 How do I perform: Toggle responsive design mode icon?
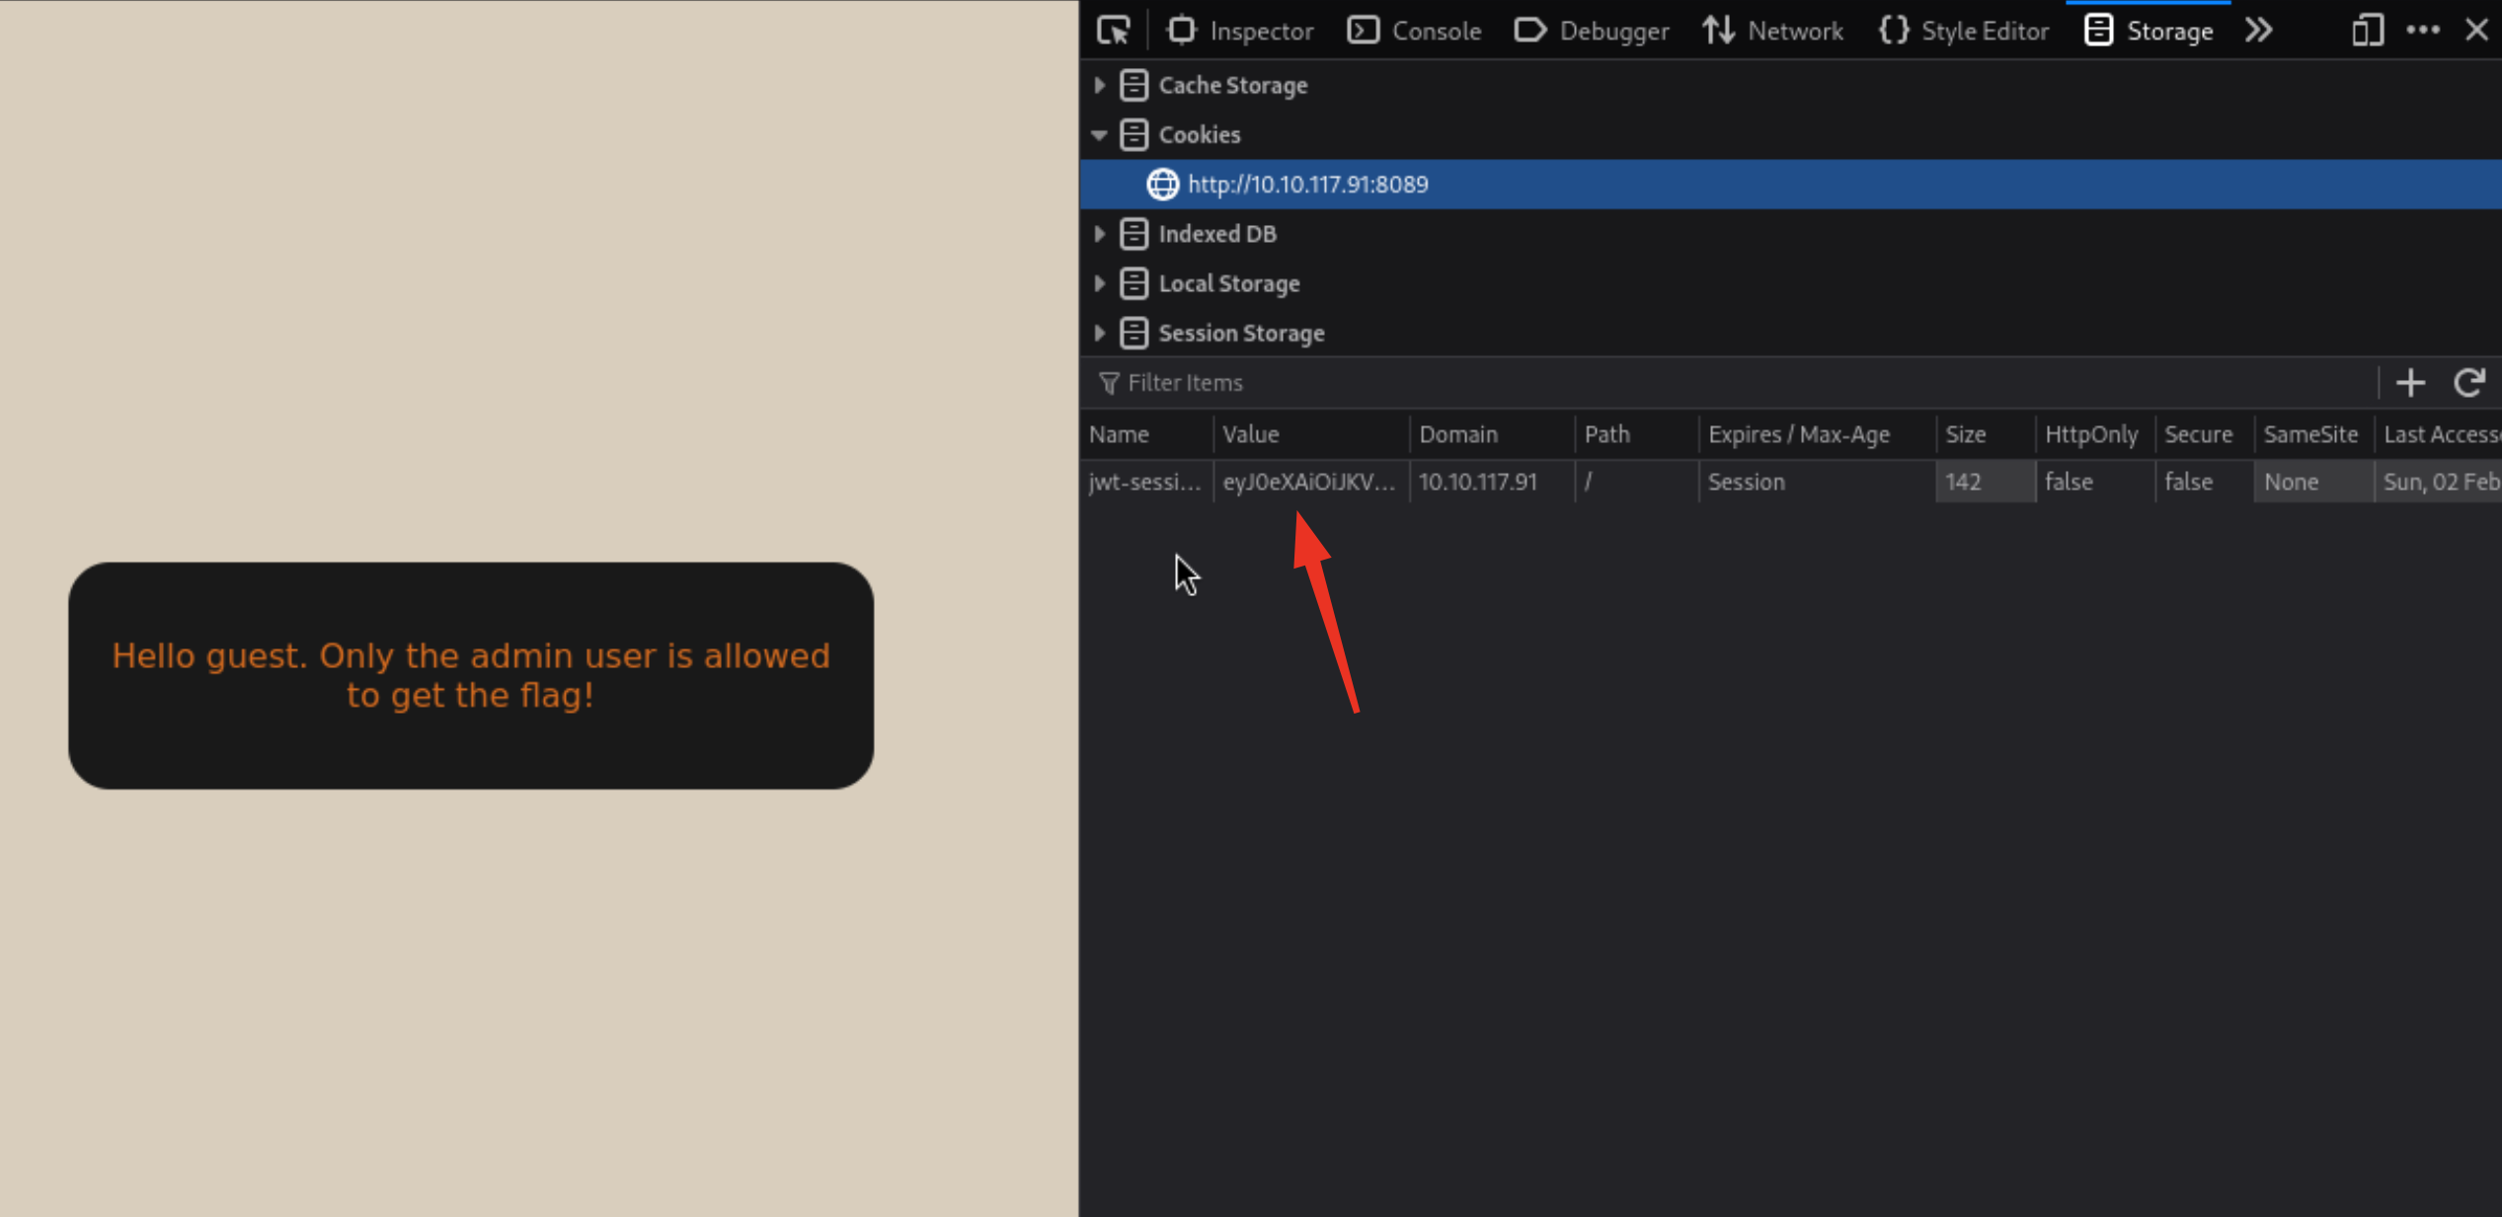pyautogui.click(x=2367, y=31)
